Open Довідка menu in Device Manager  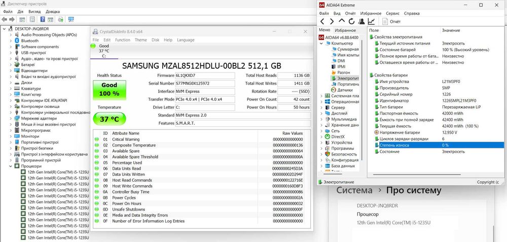tap(53, 11)
